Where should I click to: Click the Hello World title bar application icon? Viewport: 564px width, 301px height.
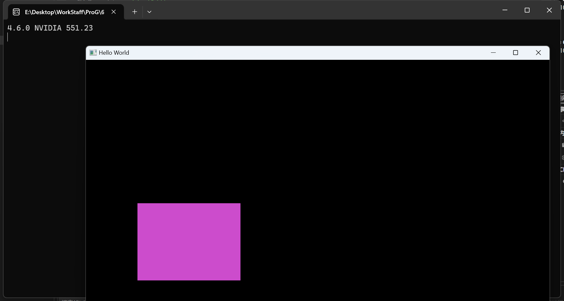pyautogui.click(x=93, y=52)
